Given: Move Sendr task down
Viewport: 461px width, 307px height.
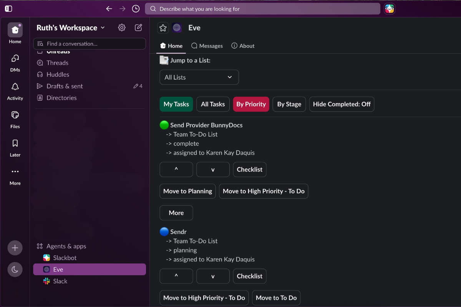Looking at the screenshot, I should [213, 276].
